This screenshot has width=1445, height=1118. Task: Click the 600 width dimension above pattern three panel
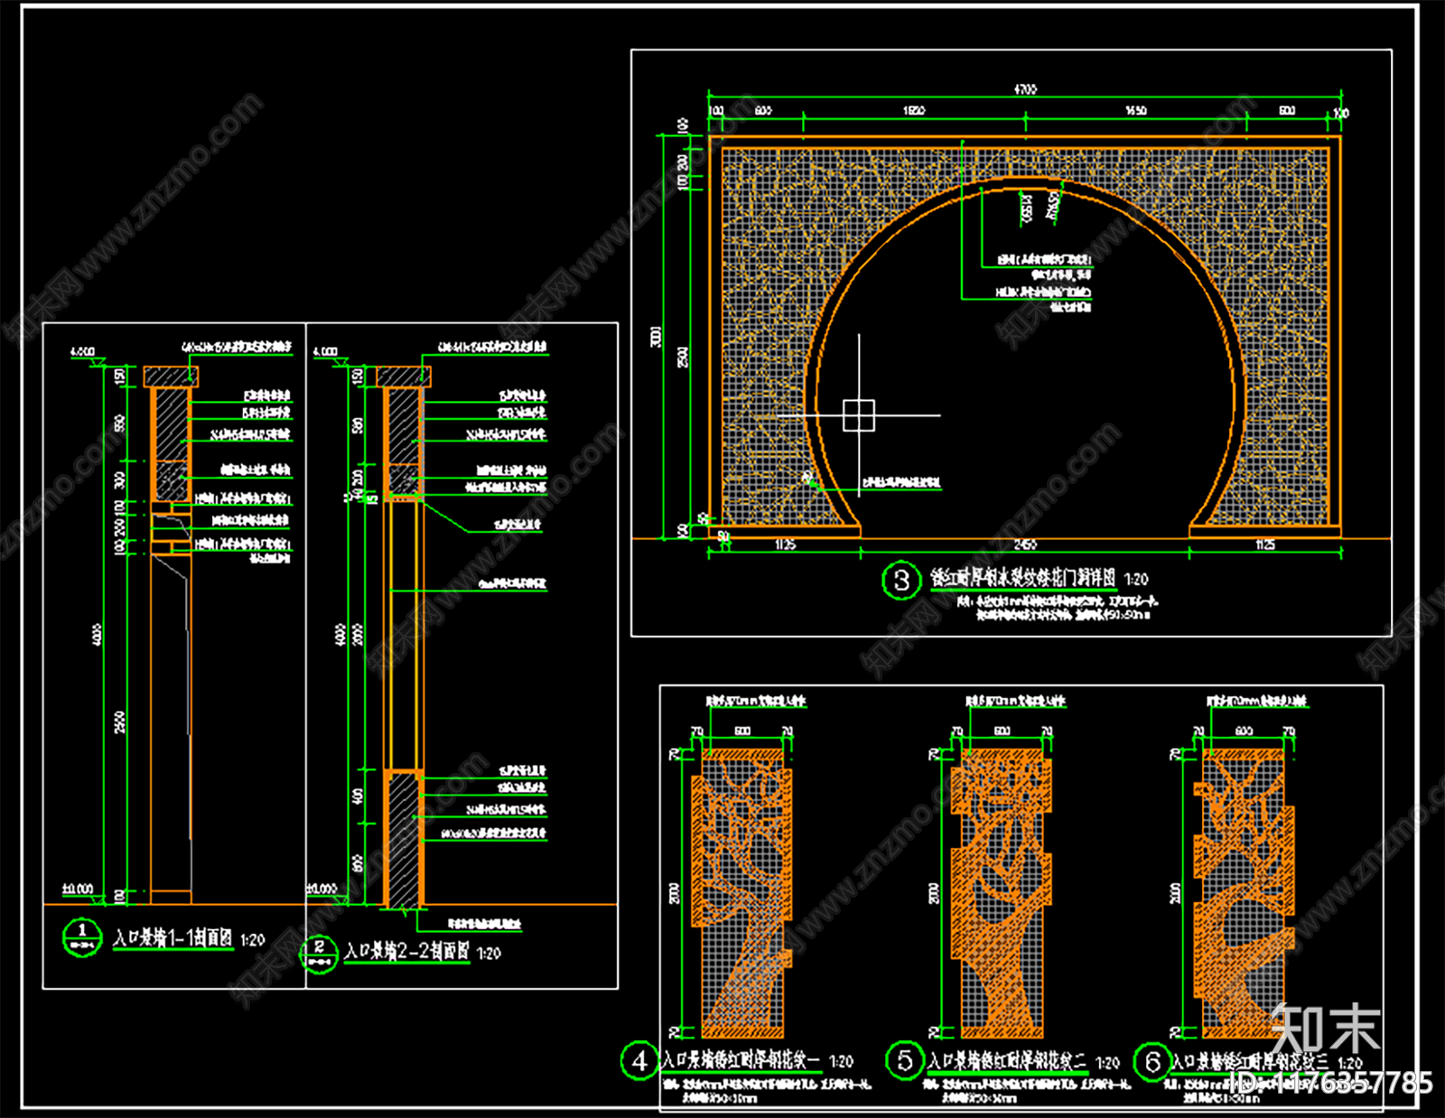(x=1244, y=731)
